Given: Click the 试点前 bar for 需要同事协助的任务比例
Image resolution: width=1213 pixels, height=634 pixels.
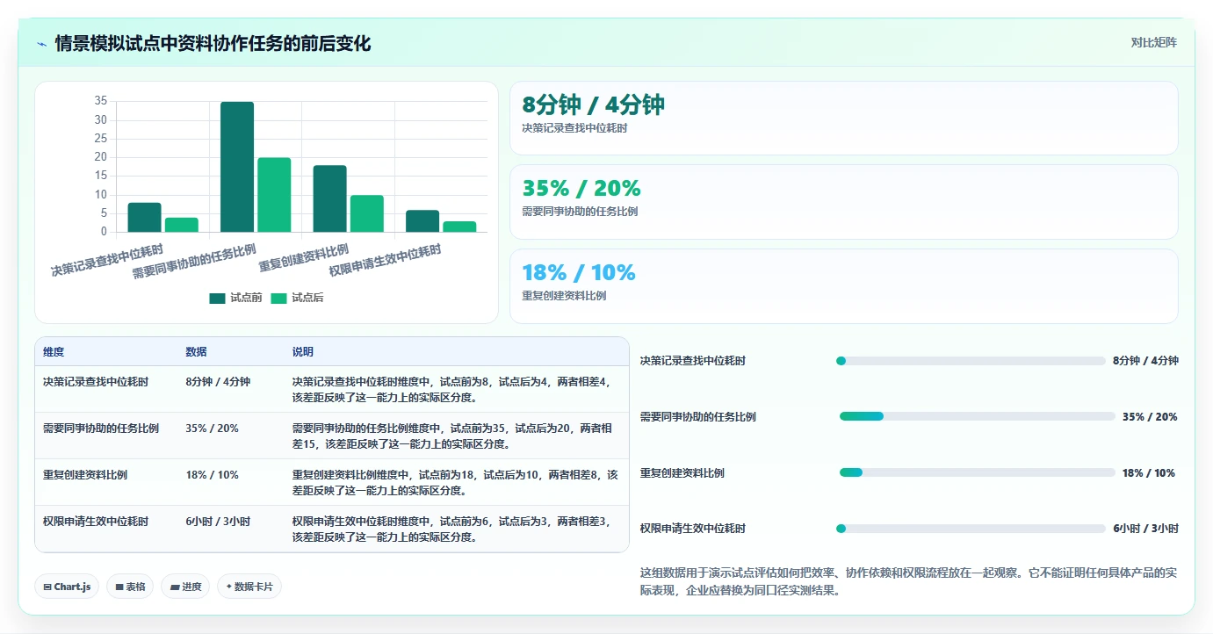Looking at the screenshot, I should click(x=237, y=167).
